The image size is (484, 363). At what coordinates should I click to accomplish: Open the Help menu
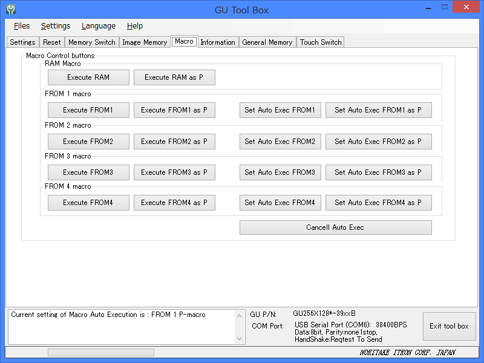pos(135,26)
